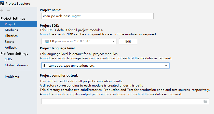The width and height of the screenshot is (214, 114).
Task: Click the back navigation arrow
Action: (2, 10)
